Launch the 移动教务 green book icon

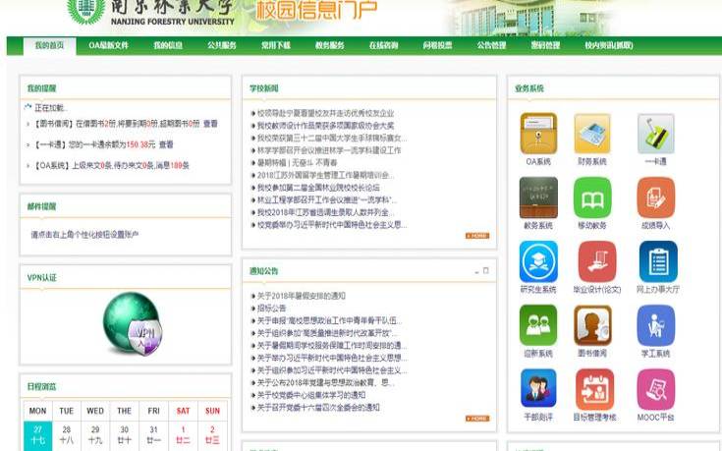tap(592, 197)
